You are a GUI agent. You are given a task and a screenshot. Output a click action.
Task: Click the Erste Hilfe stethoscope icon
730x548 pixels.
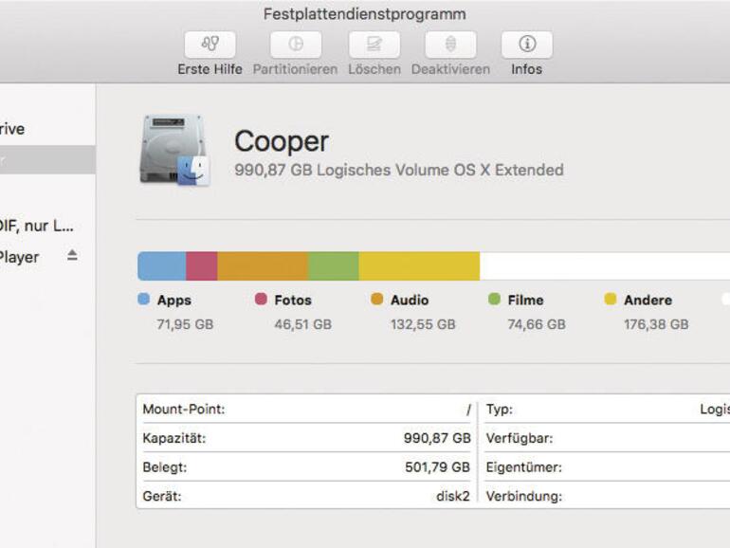point(210,45)
